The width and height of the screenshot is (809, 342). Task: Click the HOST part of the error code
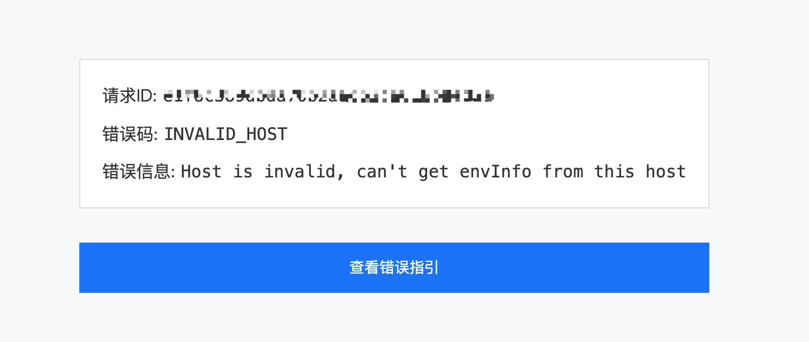tap(267, 134)
